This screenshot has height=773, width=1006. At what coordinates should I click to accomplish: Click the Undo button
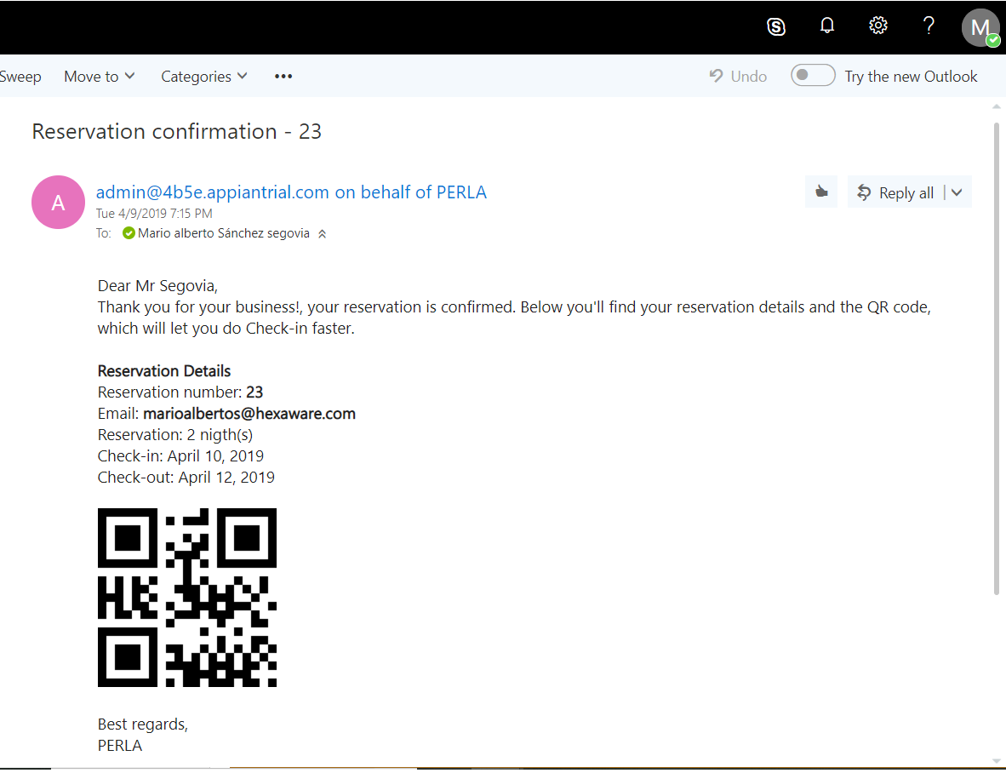pos(738,77)
